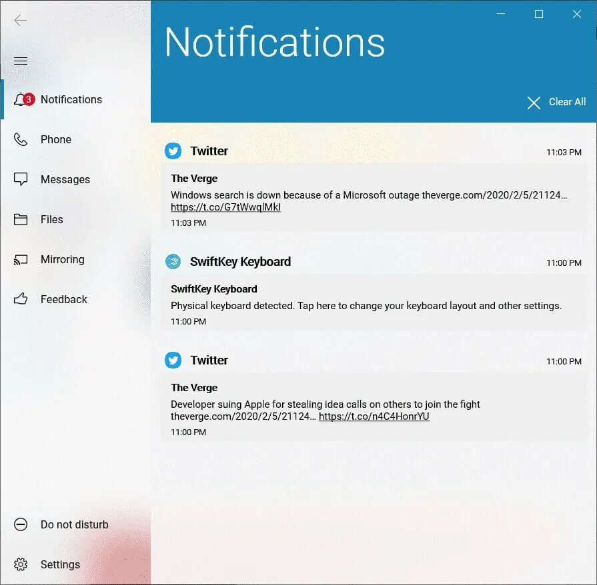Close the window
The height and width of the screenshot is (585, 597).
[577, 14]
